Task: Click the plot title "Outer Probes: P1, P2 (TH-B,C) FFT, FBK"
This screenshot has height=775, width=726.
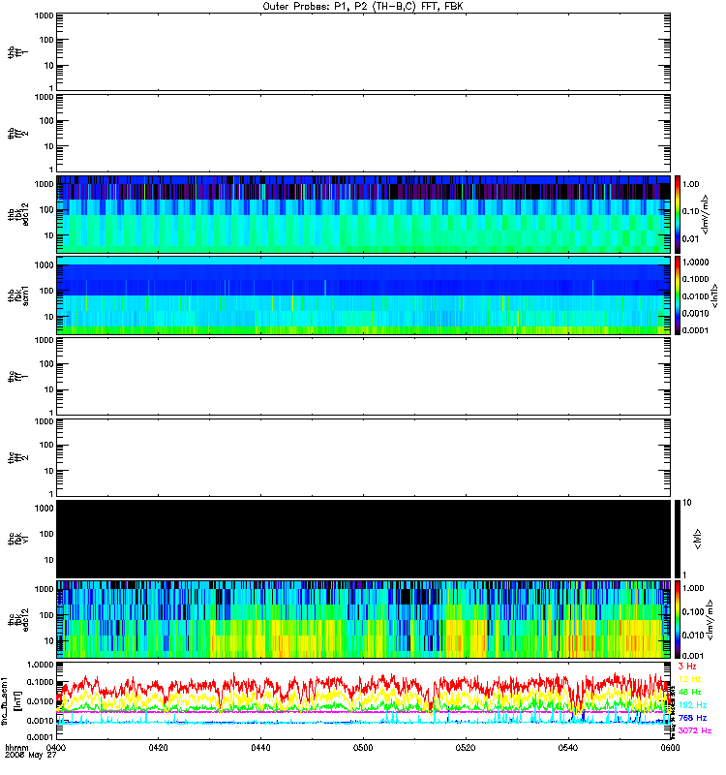Action: (x=363, y=7)
